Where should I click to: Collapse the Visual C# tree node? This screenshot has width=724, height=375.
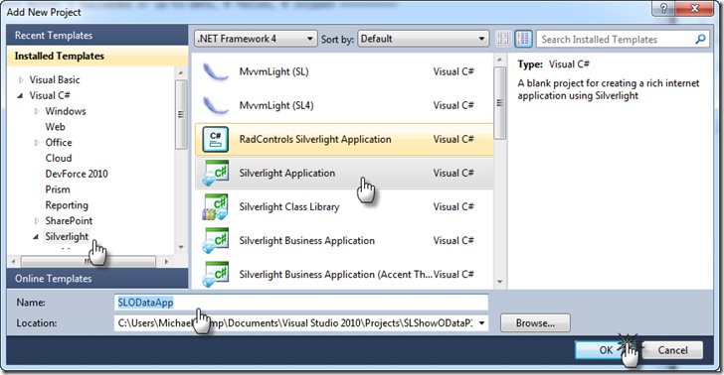20,96
